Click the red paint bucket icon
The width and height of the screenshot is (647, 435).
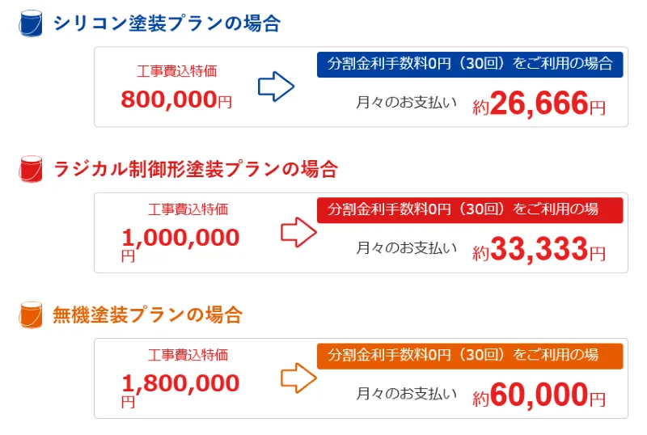pos(30,169)
